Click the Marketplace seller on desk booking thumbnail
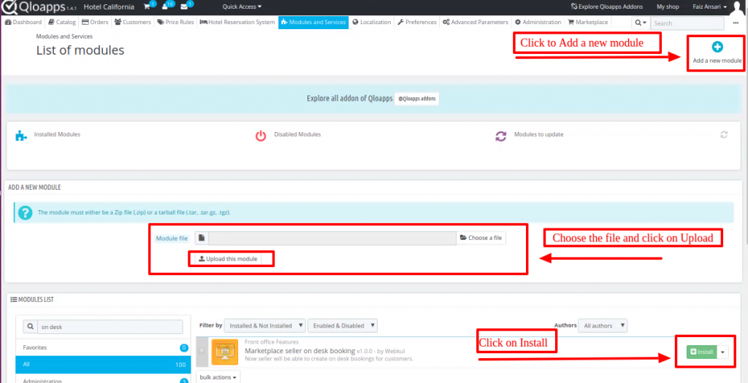This screenshot has height=383, width=748. (225, 352)
